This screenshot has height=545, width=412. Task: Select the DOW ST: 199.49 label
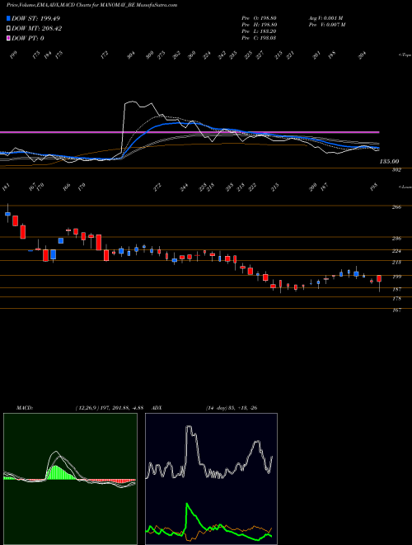point(35,18)
